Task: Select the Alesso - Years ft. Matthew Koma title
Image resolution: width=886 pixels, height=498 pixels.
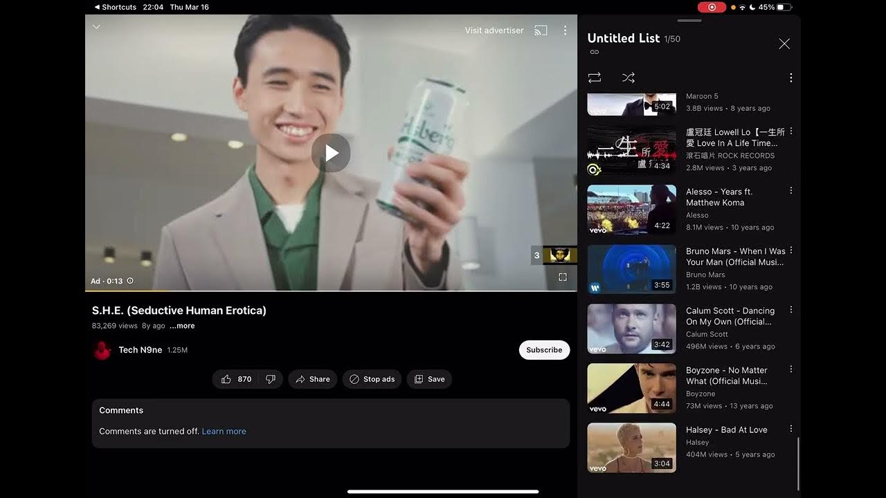Action: click(x=719, y=197)
